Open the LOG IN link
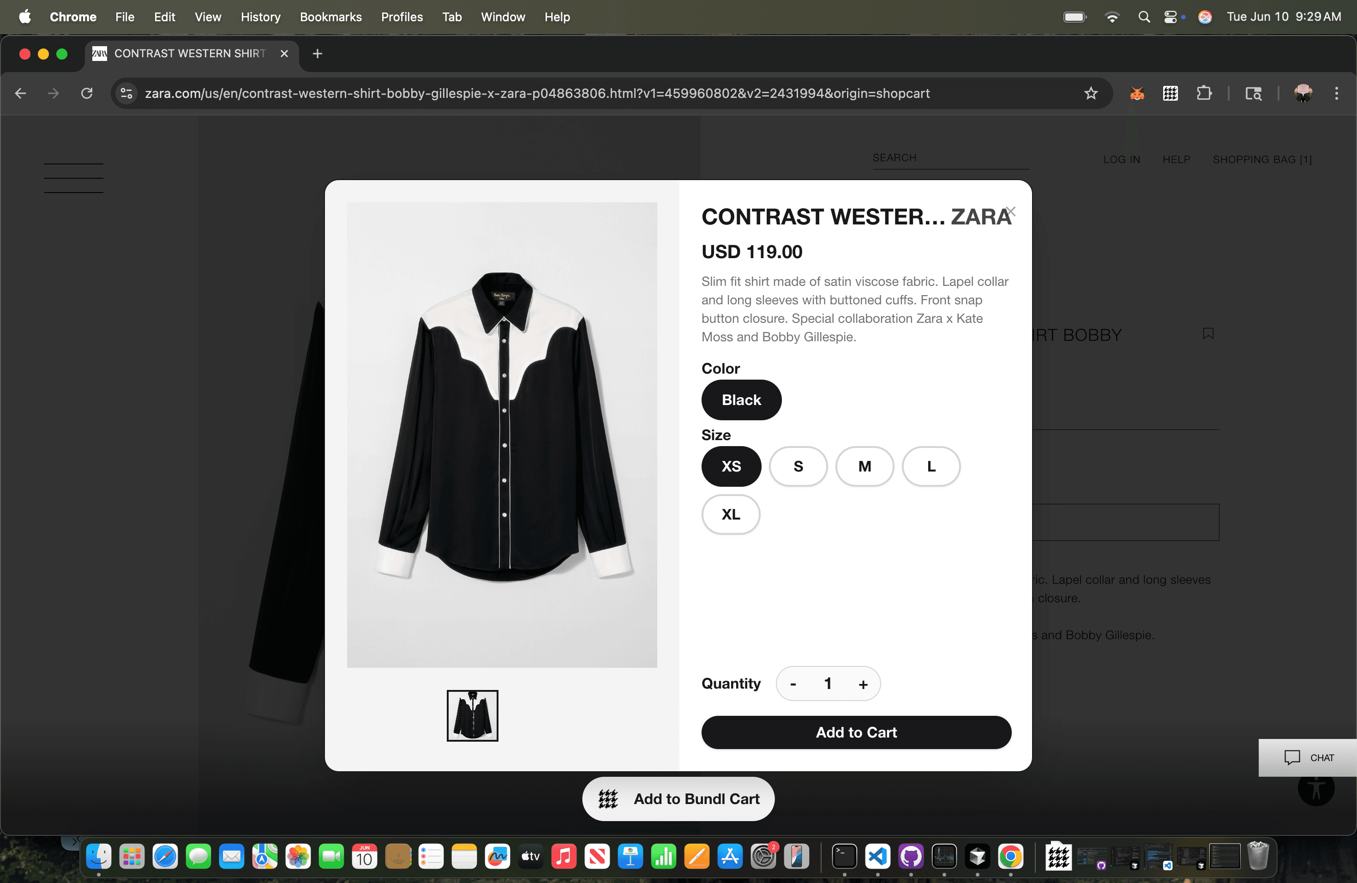Viewport: 1357px width, 883px height. click(1121, 160)
